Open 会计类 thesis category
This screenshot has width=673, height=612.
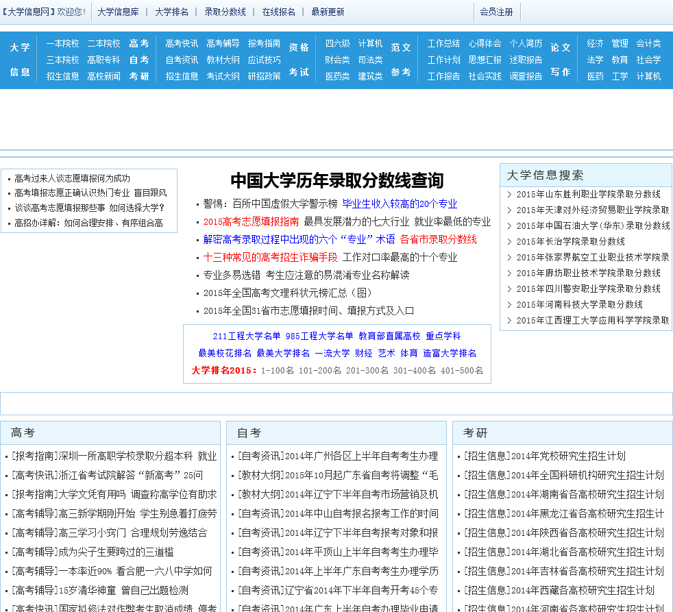coord(648,43)
